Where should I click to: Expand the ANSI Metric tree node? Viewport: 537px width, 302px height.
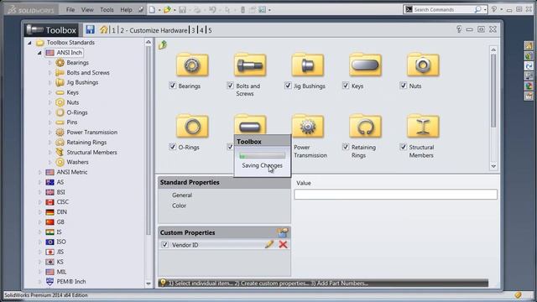coord(39,172)
